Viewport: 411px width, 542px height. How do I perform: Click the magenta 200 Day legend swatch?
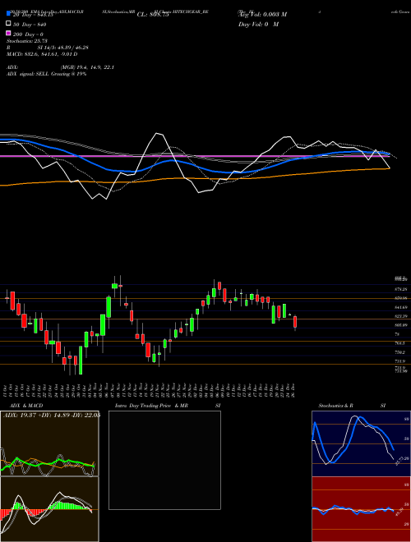pos(9,33)
